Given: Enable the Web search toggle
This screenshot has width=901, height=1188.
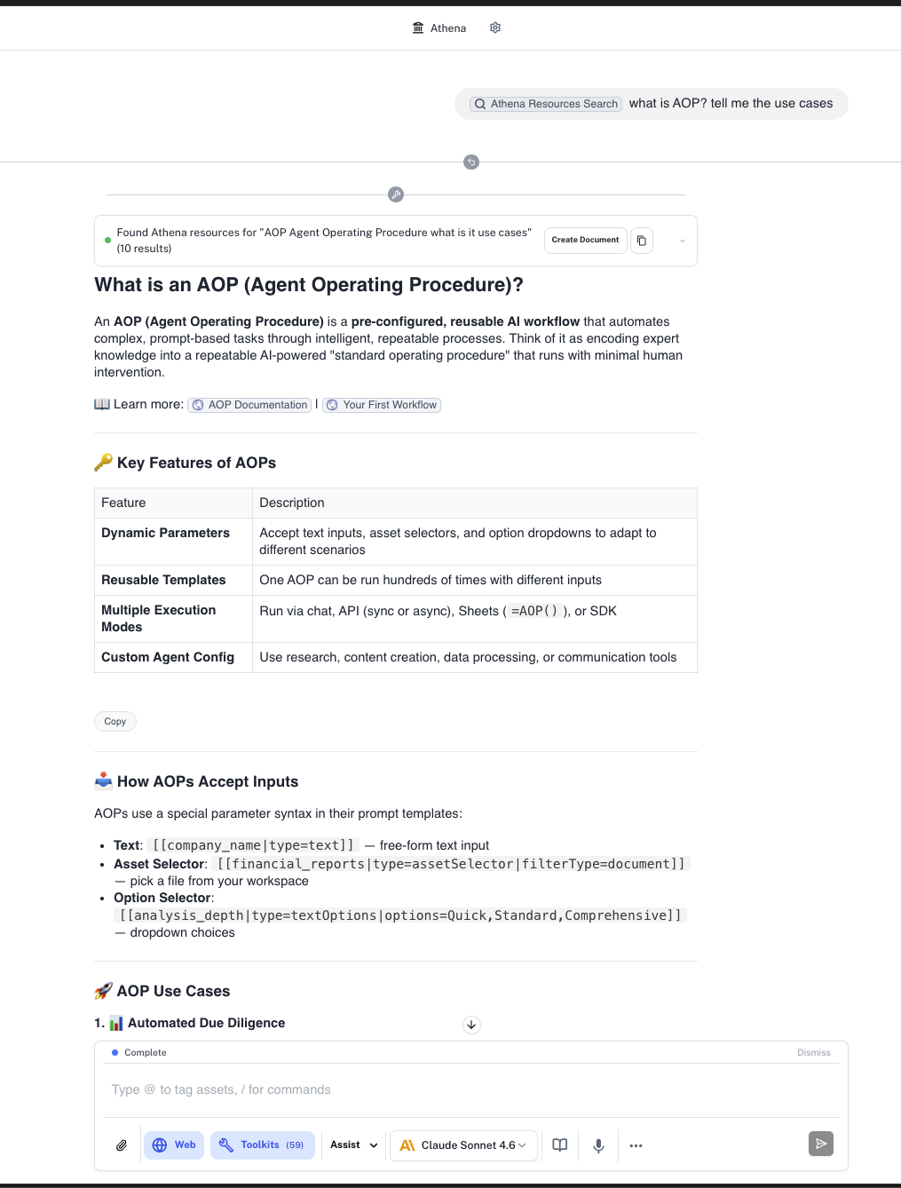Looking at the screenshot, I should (173, 1145).
